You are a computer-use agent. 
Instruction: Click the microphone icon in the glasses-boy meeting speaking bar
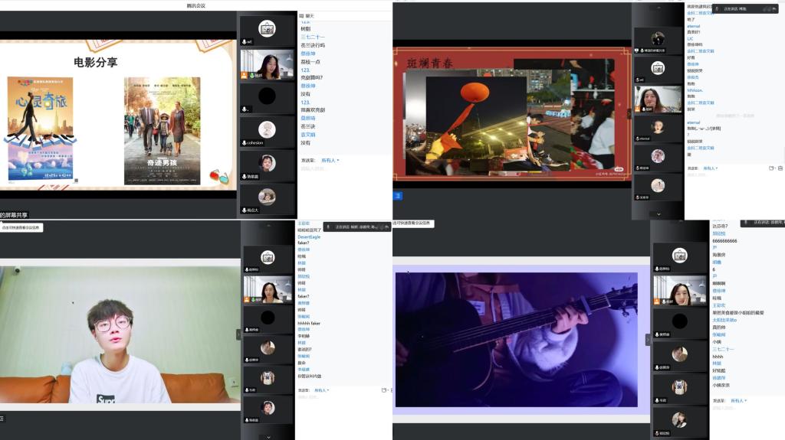tap(328, 227)
